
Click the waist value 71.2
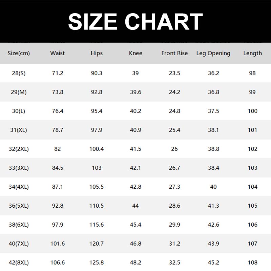[x=57, y=73]
